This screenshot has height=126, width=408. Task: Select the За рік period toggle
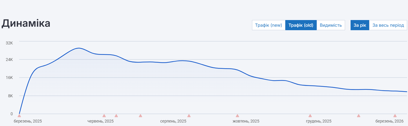[x=360, y=25]
